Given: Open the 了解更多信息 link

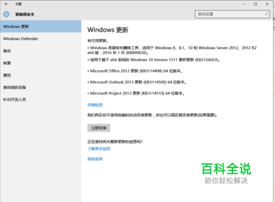Looking at the screenshot, I should pyautogui.click(x=99, y=149).
